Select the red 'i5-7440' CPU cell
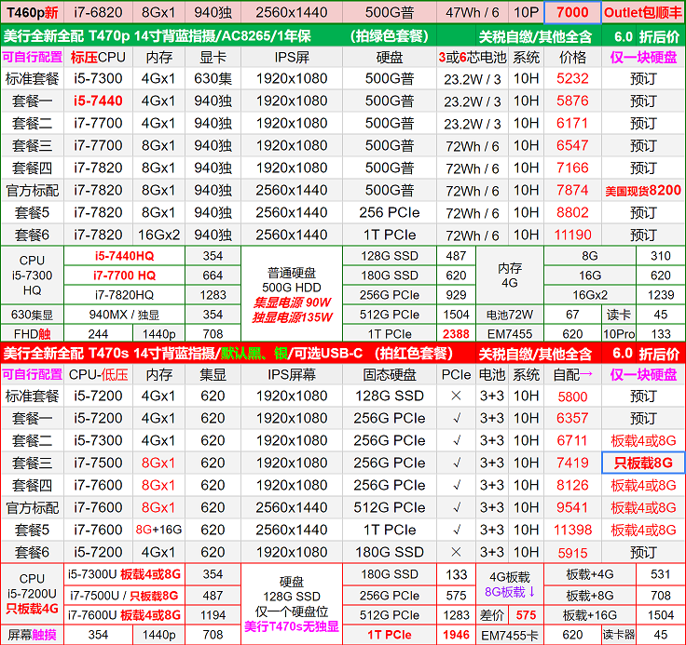The width and height of the screenshot is (686, 645). click(x=98, y=101)
